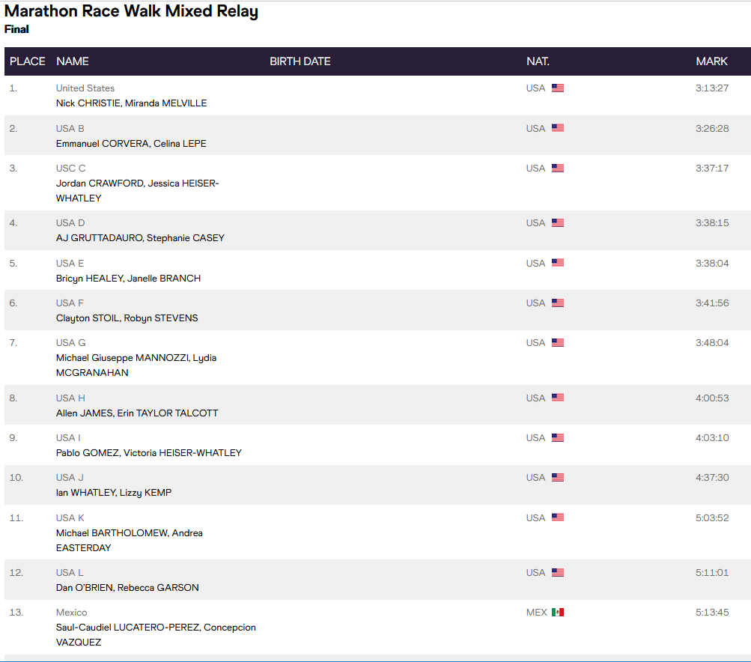Click the Mexico flag icon
751x662 pixels.
558,613
